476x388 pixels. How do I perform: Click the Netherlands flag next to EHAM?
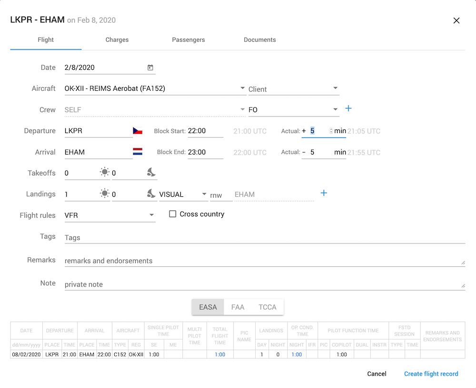tap(138, 152)
